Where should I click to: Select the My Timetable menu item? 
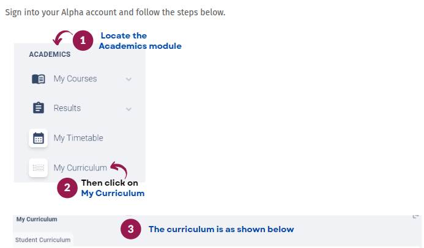click(x=78, y=138)
